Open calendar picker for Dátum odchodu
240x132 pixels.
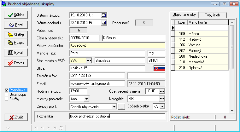[104, 23]
